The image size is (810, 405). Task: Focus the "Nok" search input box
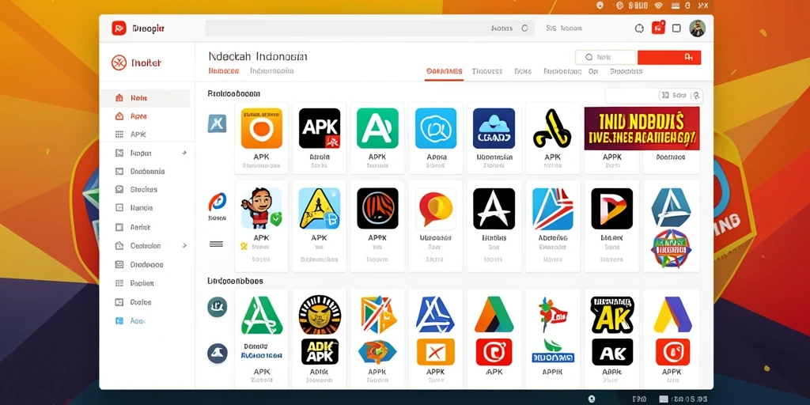coord(605,57)
